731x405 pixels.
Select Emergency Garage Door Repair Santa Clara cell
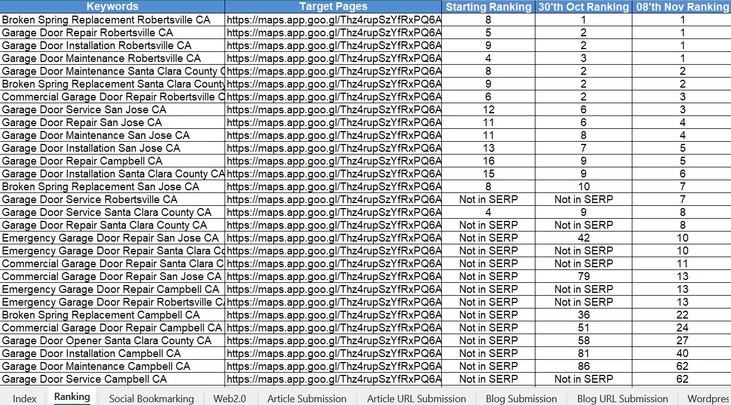113,250
